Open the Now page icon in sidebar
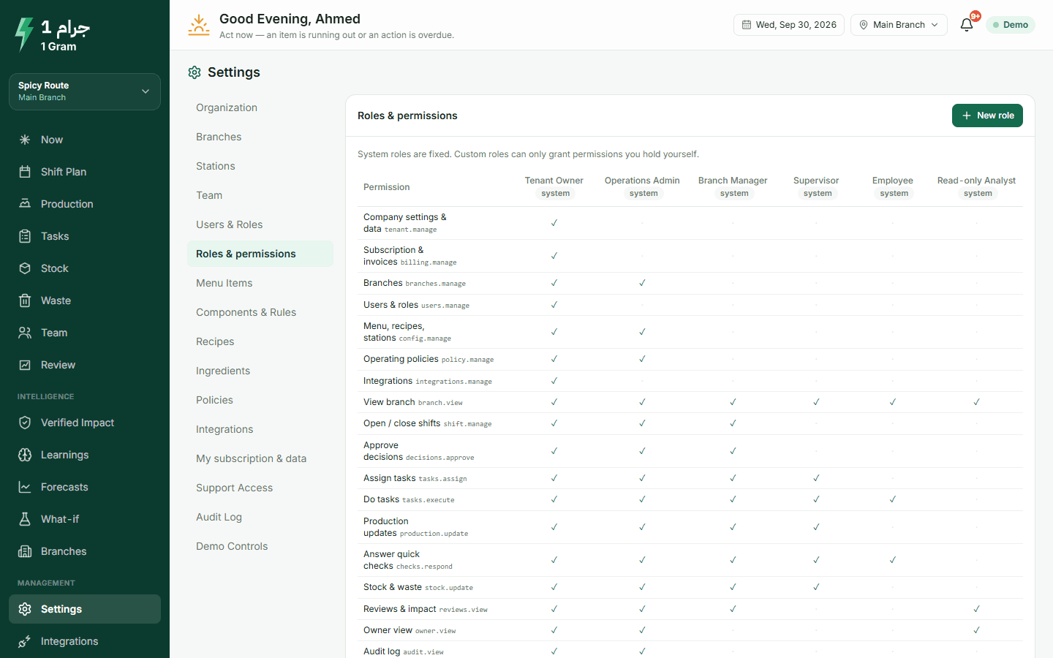1053x658 pixels. click(25, 140)
